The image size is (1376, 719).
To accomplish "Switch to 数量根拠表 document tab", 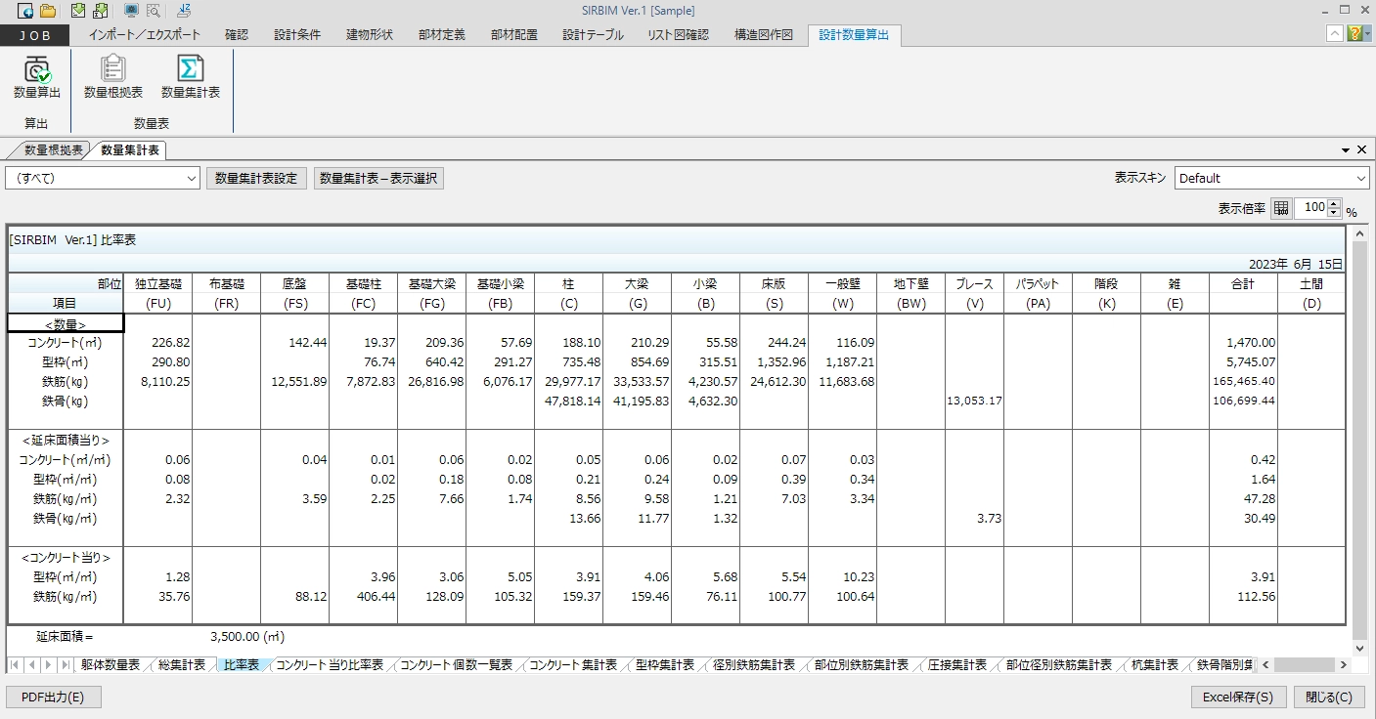I will pyautogui.click(x=51, y=150).
